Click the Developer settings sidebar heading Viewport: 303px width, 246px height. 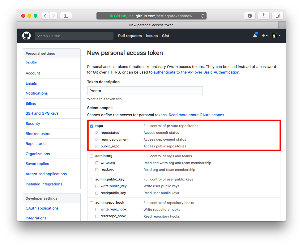click(41, 198)
